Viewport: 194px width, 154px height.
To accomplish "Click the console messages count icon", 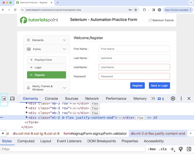I will click(x=161, y=99).
